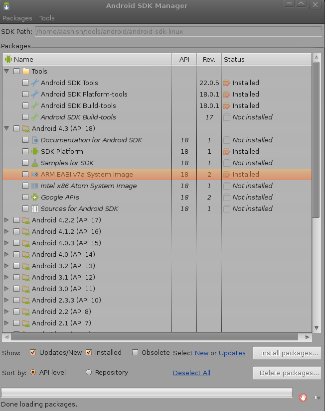Click the installed status icon for SDK Platform

tap(227, 152)
